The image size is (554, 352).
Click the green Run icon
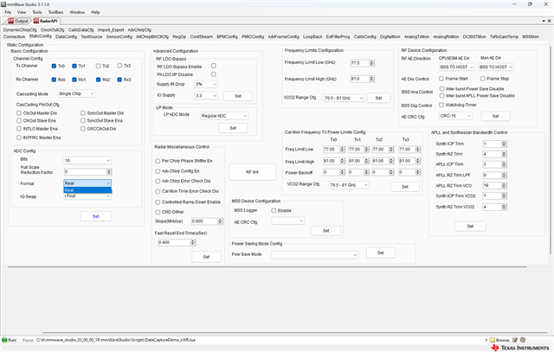point(4,340)
